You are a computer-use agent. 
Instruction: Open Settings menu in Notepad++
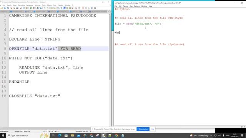pyautogui.click(x=38, y=5)
